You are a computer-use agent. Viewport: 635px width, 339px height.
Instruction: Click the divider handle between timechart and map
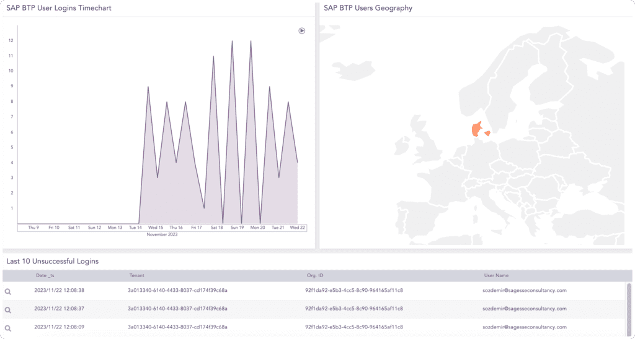pyautogui.click(x=317, y=125)
